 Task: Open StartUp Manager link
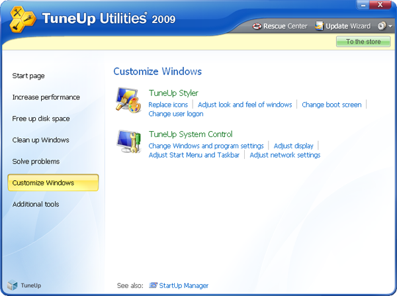click(x=183, y=285)
